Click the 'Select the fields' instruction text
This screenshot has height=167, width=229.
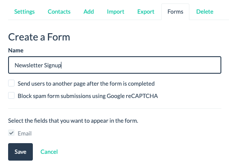tap(73, 121)
